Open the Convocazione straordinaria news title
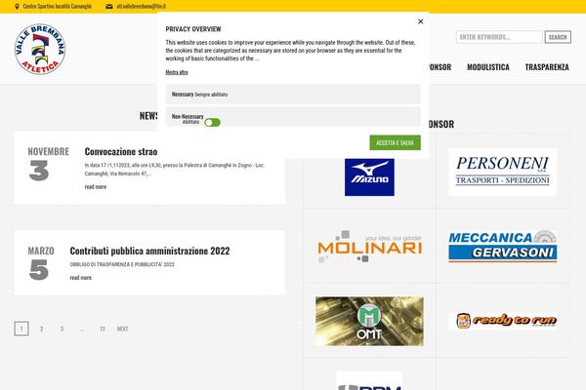 click(x=121, y=151)
